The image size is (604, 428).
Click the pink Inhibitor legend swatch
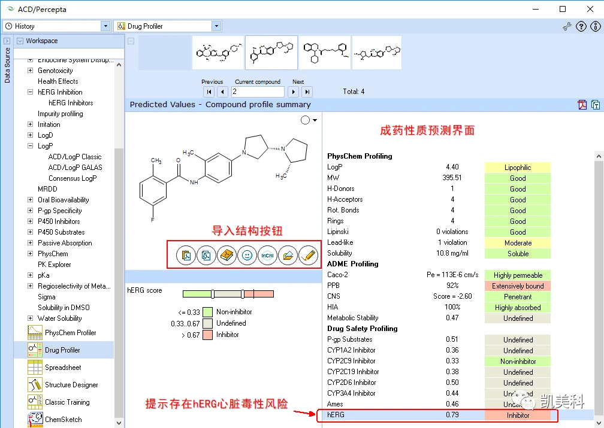pyautogui.click(x=207, y=335)
